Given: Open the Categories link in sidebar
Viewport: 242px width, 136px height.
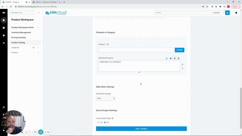Looking at the screenshot, I should pyautogui.click(x=15, y=48).
